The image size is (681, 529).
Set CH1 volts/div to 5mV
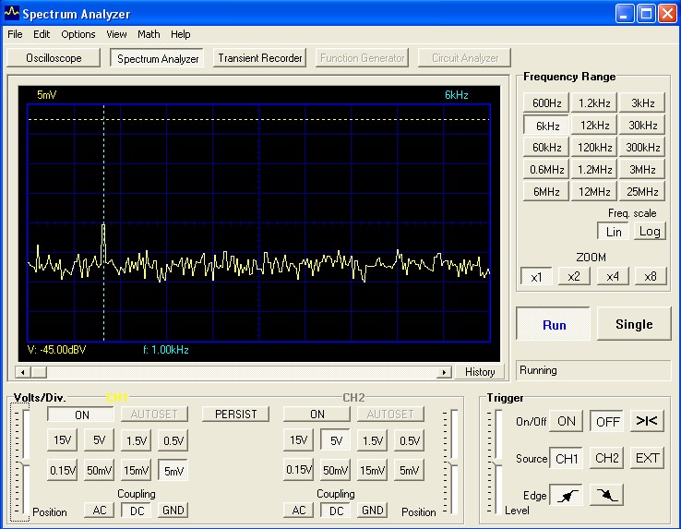click(173, 470)
